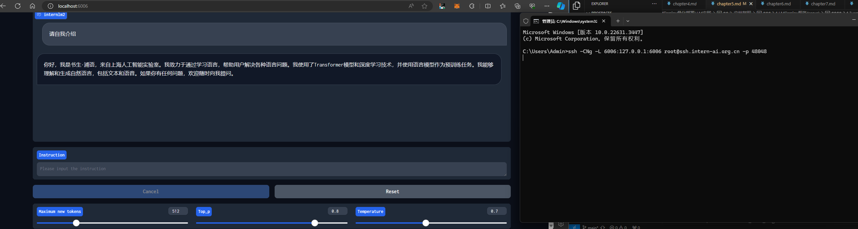Focus the instruction input field

pyautogui.click(x=272, y=169)
